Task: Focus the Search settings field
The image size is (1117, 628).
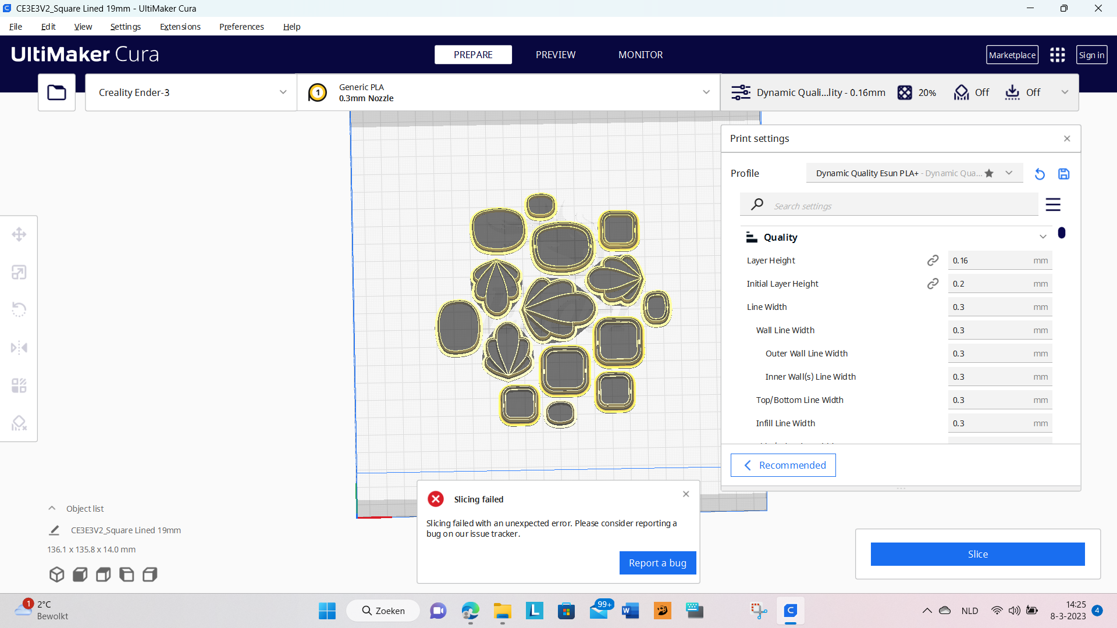Action: pyautogui.click(x=889, y=205)
